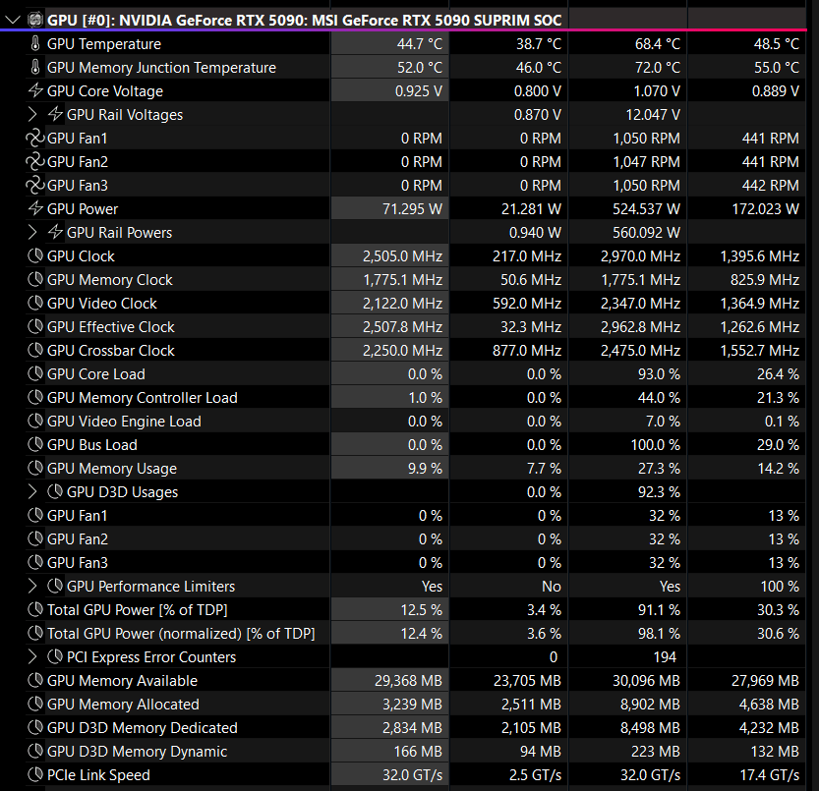Click the average Crossbar Clock value 1,552.7 MHz
819x791 pixels.
point(759,351)
